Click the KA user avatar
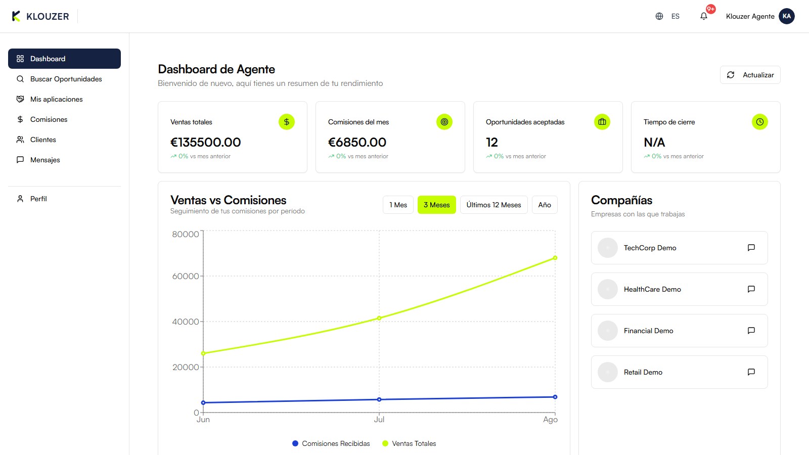Image resolution: width=809 pixels, height=455 pixels. pos(787,16)
